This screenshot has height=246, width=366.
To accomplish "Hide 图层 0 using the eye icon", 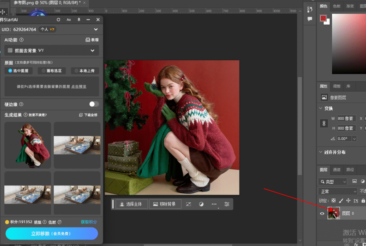I will click(322, 213).
